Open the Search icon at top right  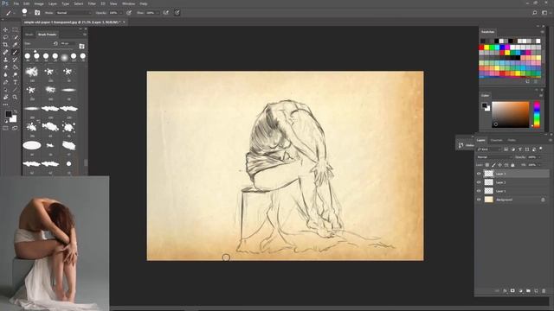tap(535, 13)
